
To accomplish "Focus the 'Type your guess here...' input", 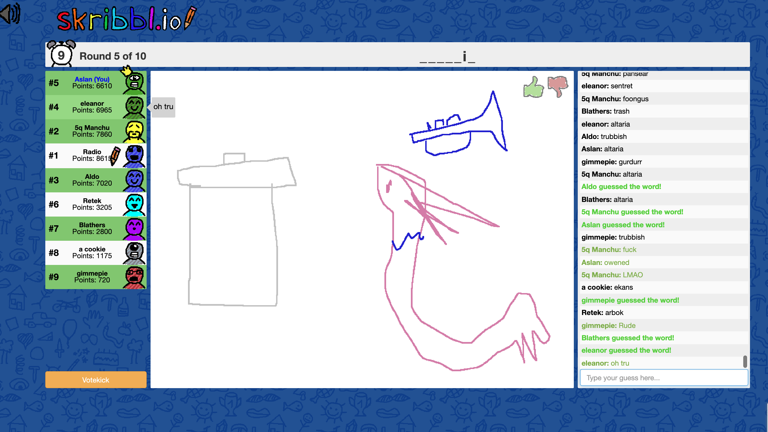I will pyautogui.click(x=664, y=378).
